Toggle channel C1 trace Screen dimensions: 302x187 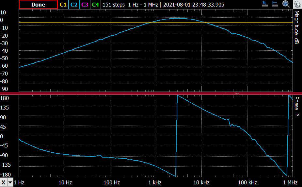coord(63,5)
